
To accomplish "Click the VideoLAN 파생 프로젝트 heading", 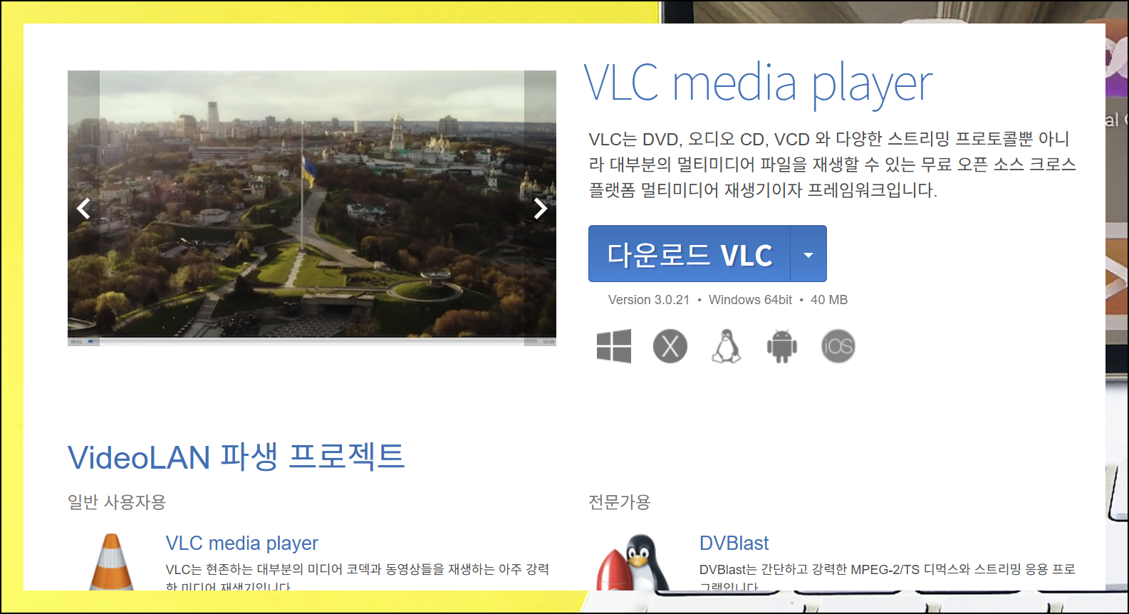I will coord(236,457).
